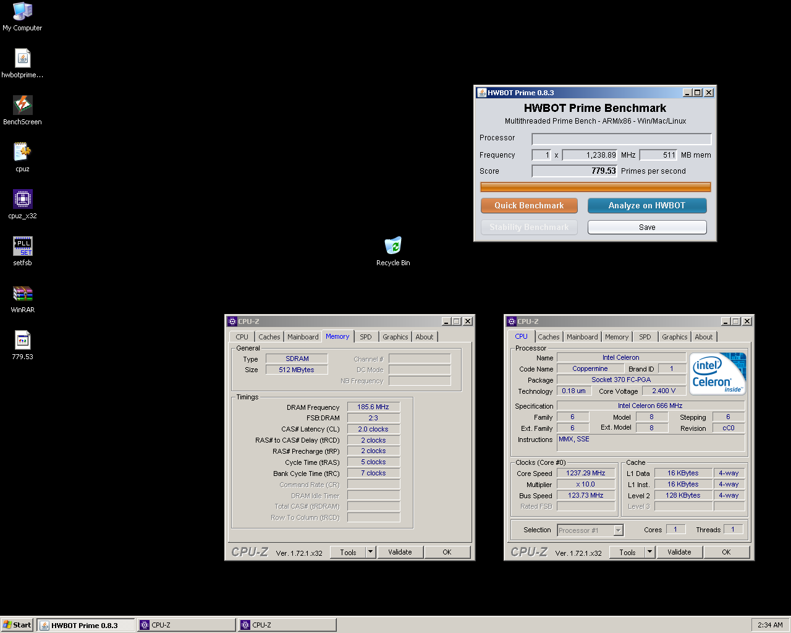Click the Bus Speed value 123.73 MHz

pyautogui.click(x=586, y=495)
